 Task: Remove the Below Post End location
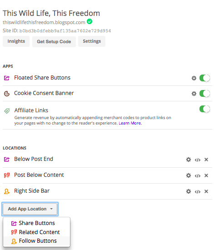pyautogui.click(x=206, y=160)
